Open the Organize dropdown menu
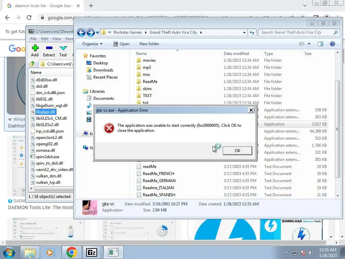Viewport: 345px width, 259px height. click(x=92, y=44)
